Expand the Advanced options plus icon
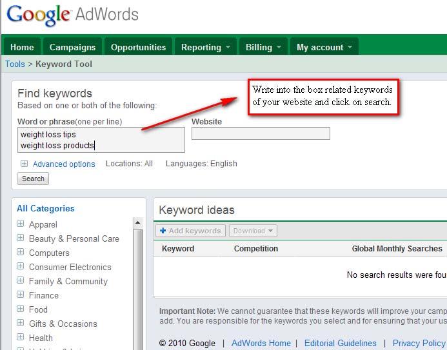Image resolution: width=447 pixels, height=350 pixels. 24,164
